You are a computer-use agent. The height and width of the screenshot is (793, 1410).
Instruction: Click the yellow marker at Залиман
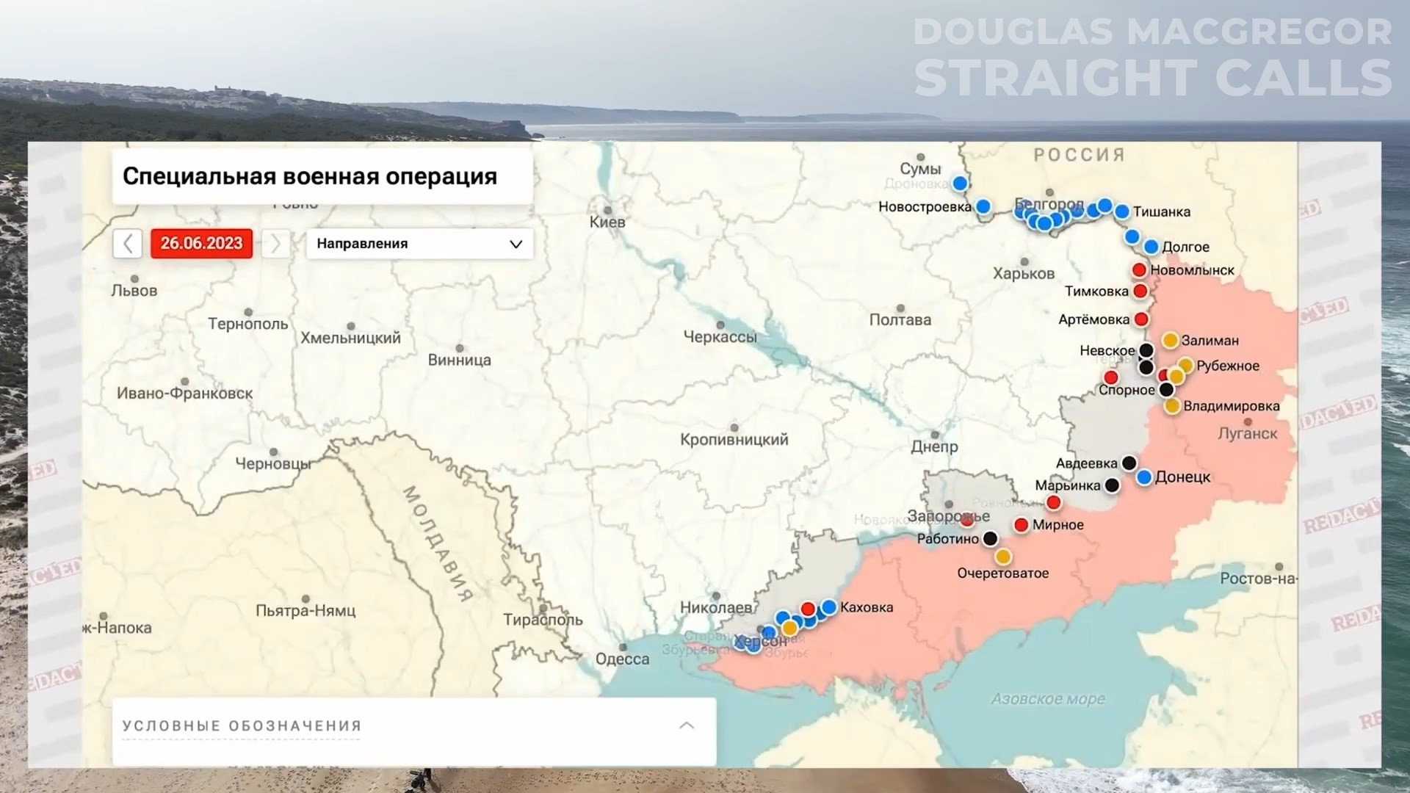(1171, 341)
